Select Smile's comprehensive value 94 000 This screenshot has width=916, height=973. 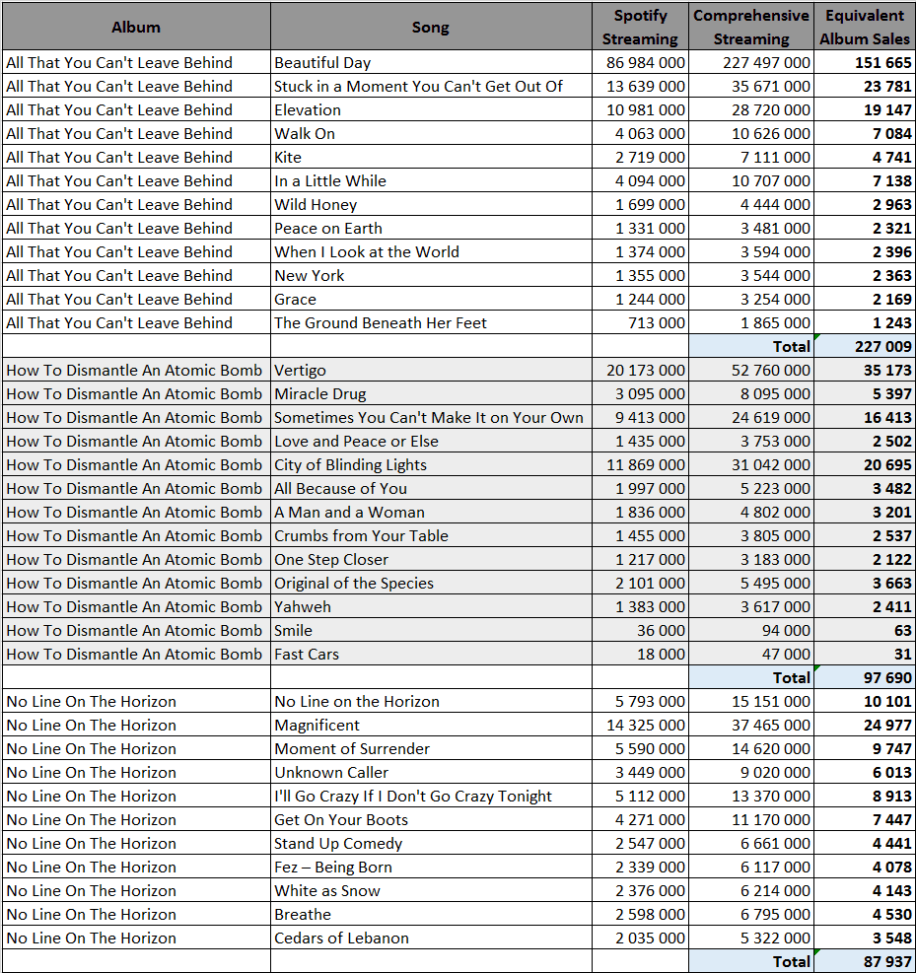tap(751, 629)
